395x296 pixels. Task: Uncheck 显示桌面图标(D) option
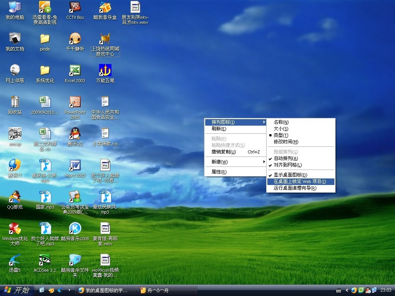click(290, 175)
